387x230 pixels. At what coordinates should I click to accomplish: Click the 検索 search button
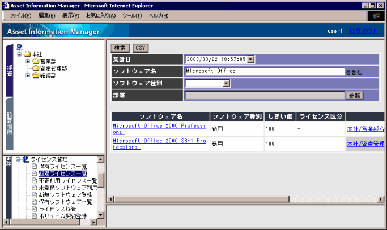point(120,48)
